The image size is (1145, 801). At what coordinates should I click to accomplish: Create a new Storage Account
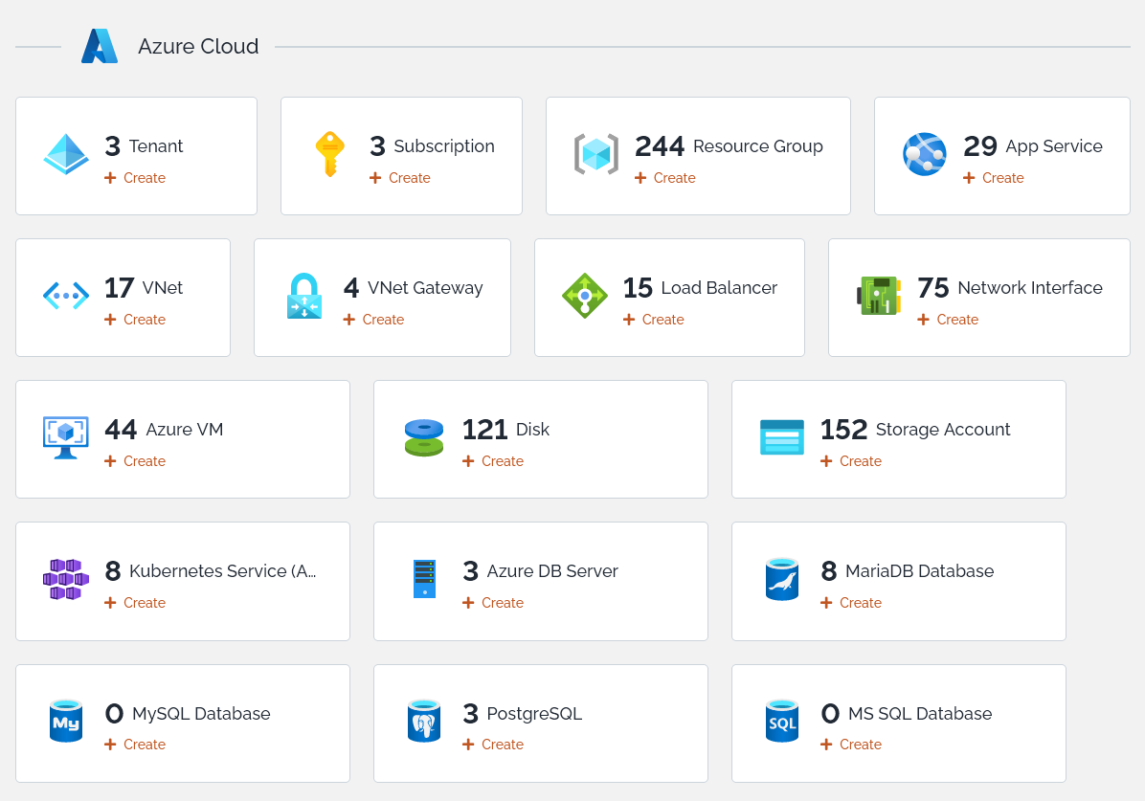pos(851,460)
